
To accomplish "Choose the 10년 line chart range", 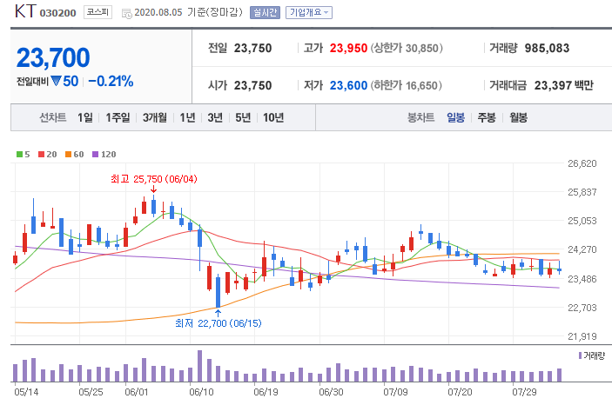I will pyautogui.click(x=272, y=117).
